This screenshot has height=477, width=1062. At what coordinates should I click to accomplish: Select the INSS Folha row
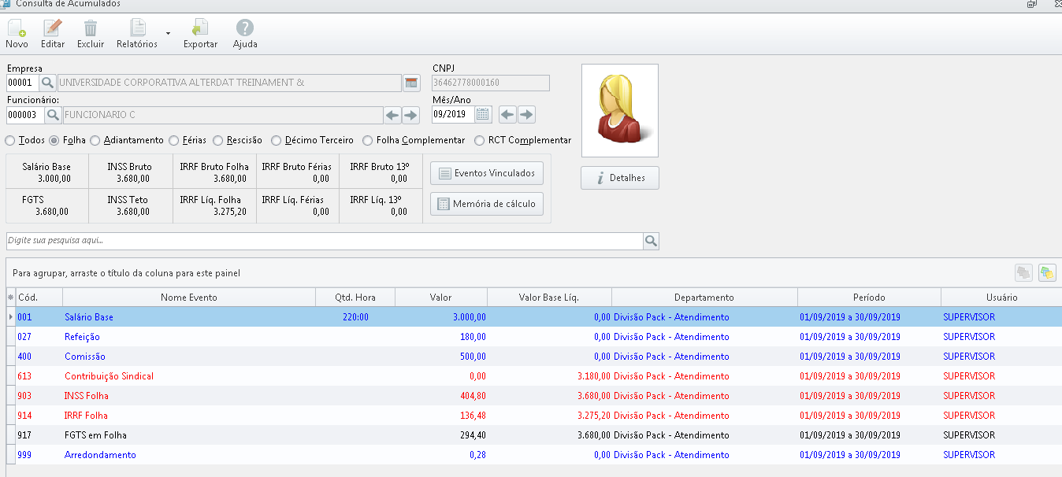pyautogui.click(x=533, y=396)
